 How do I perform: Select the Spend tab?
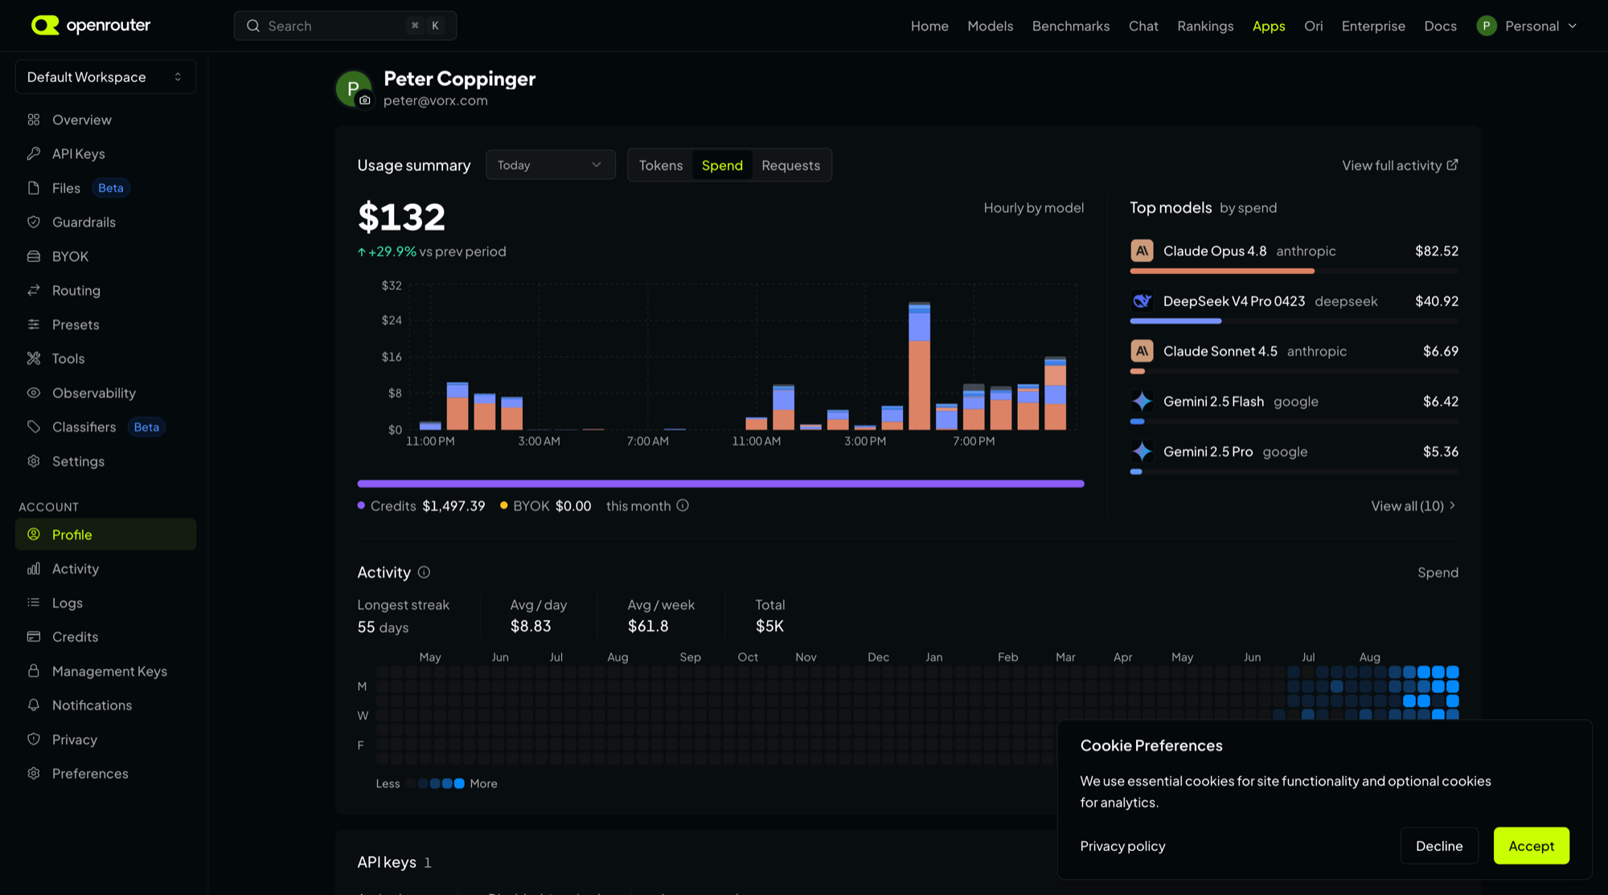click(722, 165)
